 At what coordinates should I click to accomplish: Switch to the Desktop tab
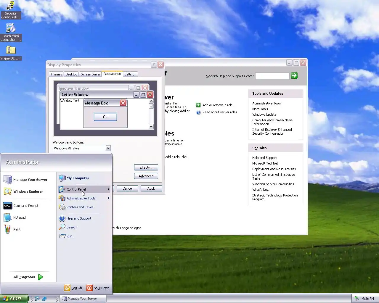[x=71, y=74]
